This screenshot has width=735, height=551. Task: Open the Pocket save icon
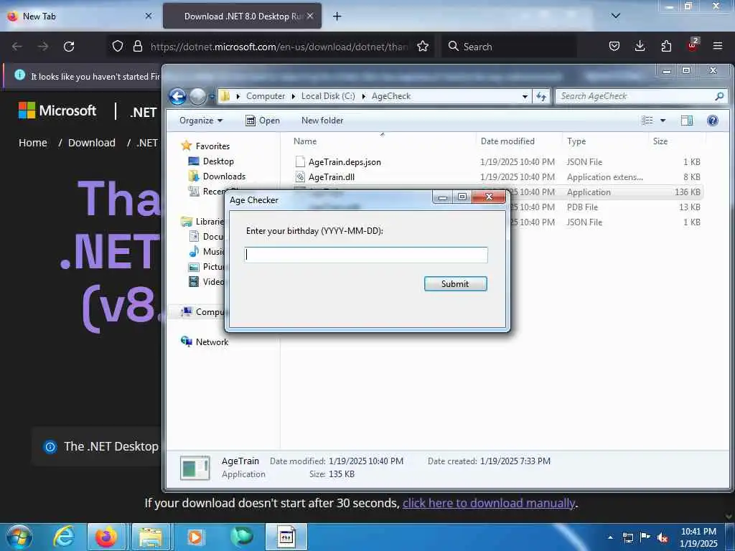tap(614, 46)
